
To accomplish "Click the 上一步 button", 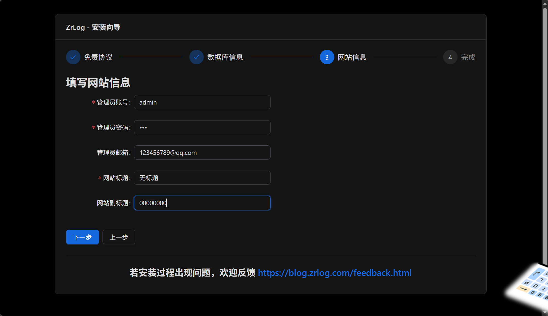I will pos(119,237).
